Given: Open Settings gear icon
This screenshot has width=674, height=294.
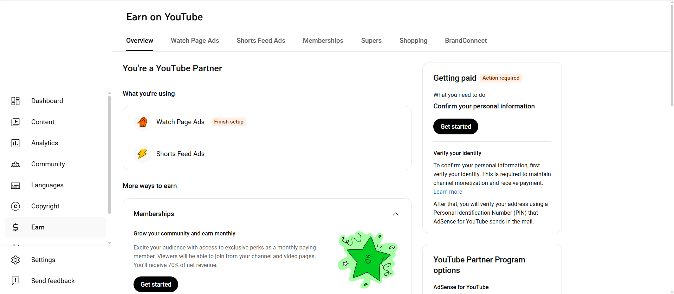Looking at the screenshot, I should (x=15, y=260).
